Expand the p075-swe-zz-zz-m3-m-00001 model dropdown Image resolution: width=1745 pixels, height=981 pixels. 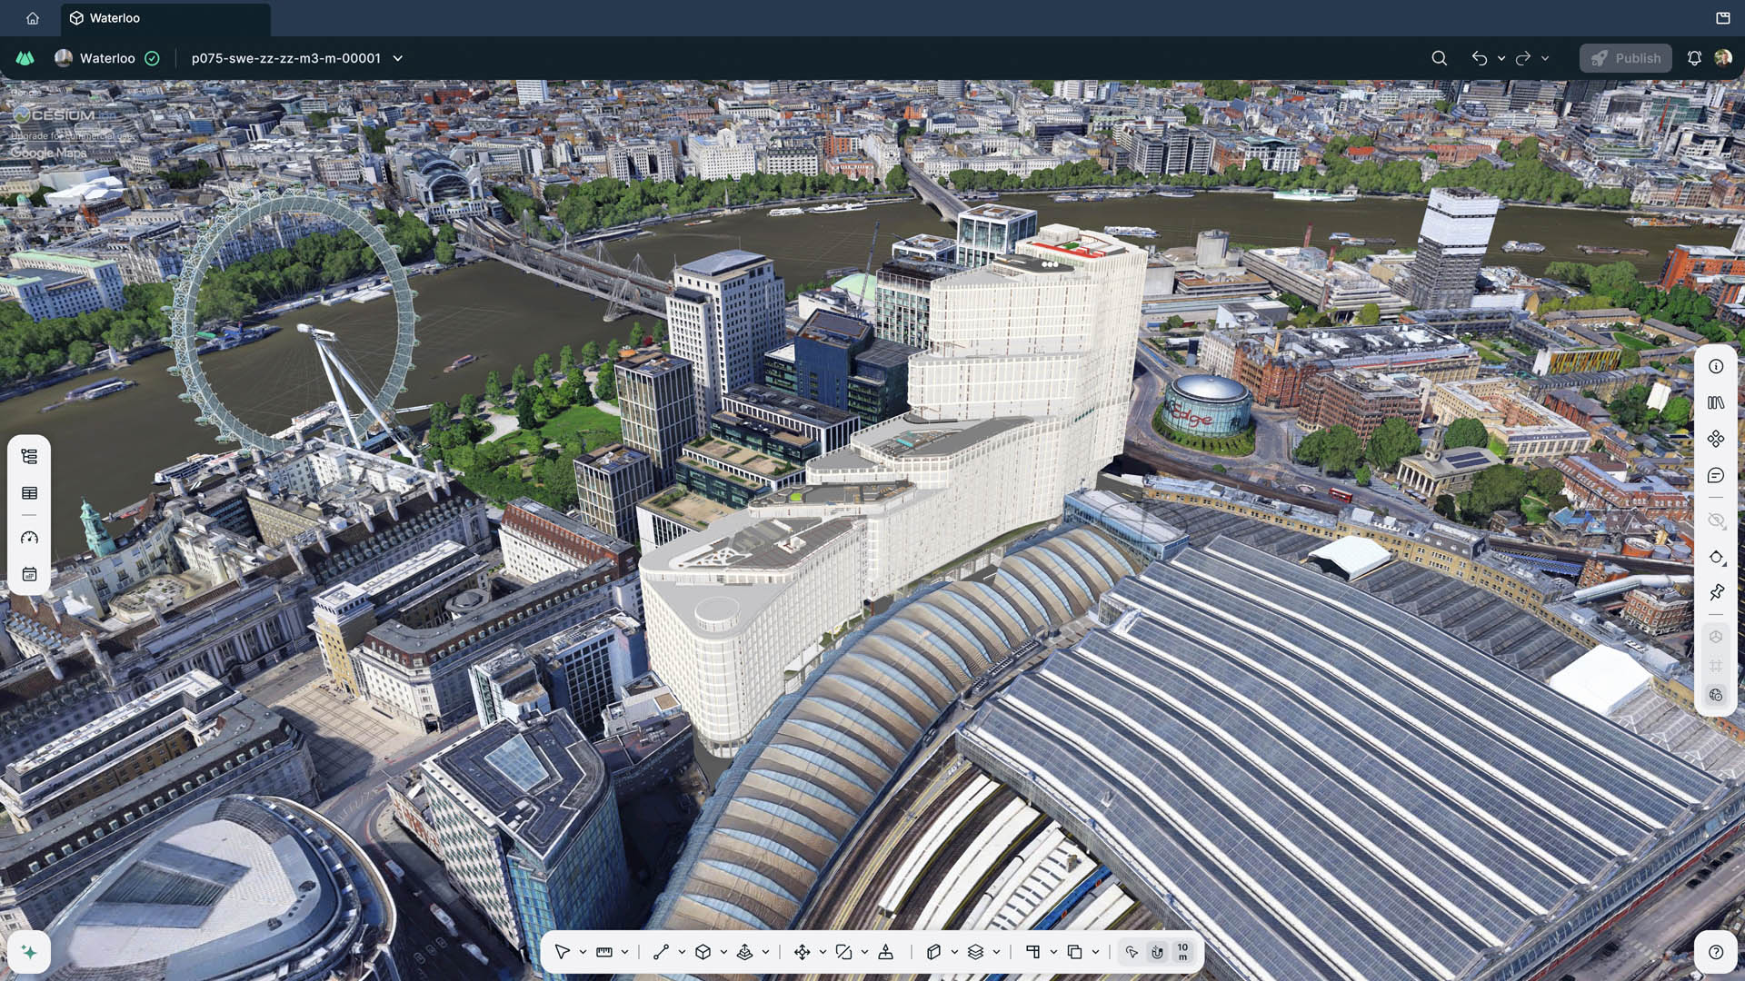coord(397,58)
